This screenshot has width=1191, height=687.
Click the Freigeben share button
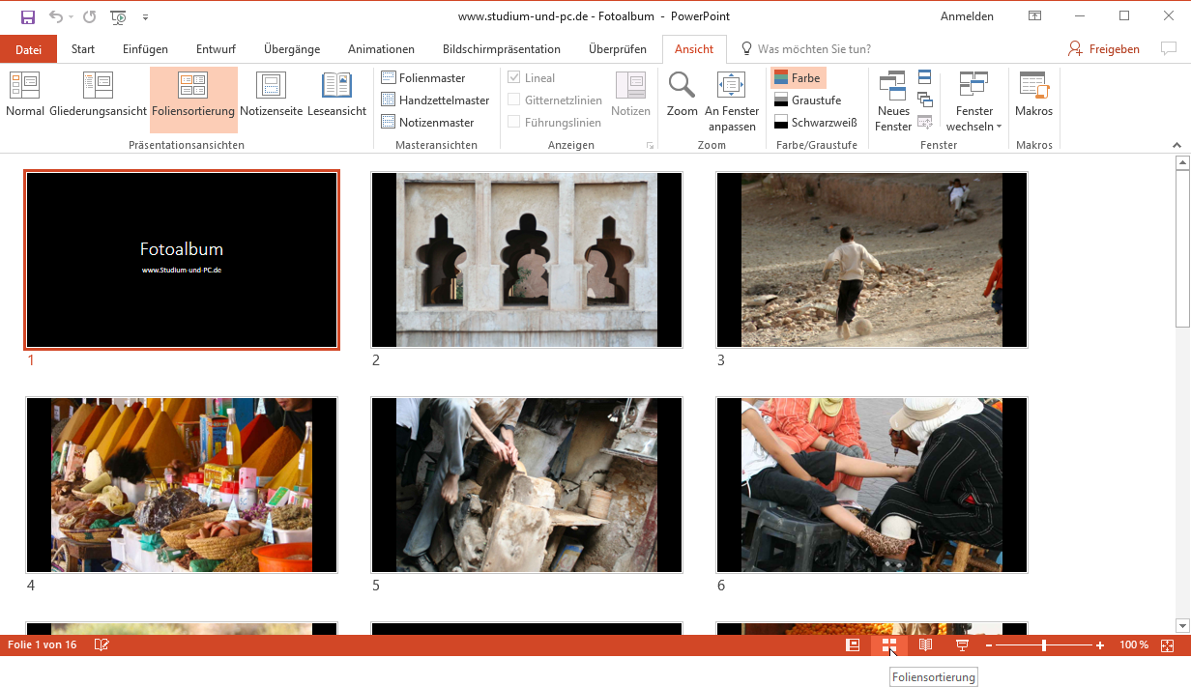[x=1104, y=49]
